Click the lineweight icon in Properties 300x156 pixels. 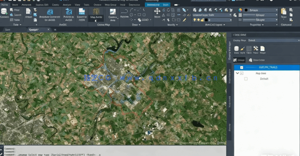click(x=240, y=15)
